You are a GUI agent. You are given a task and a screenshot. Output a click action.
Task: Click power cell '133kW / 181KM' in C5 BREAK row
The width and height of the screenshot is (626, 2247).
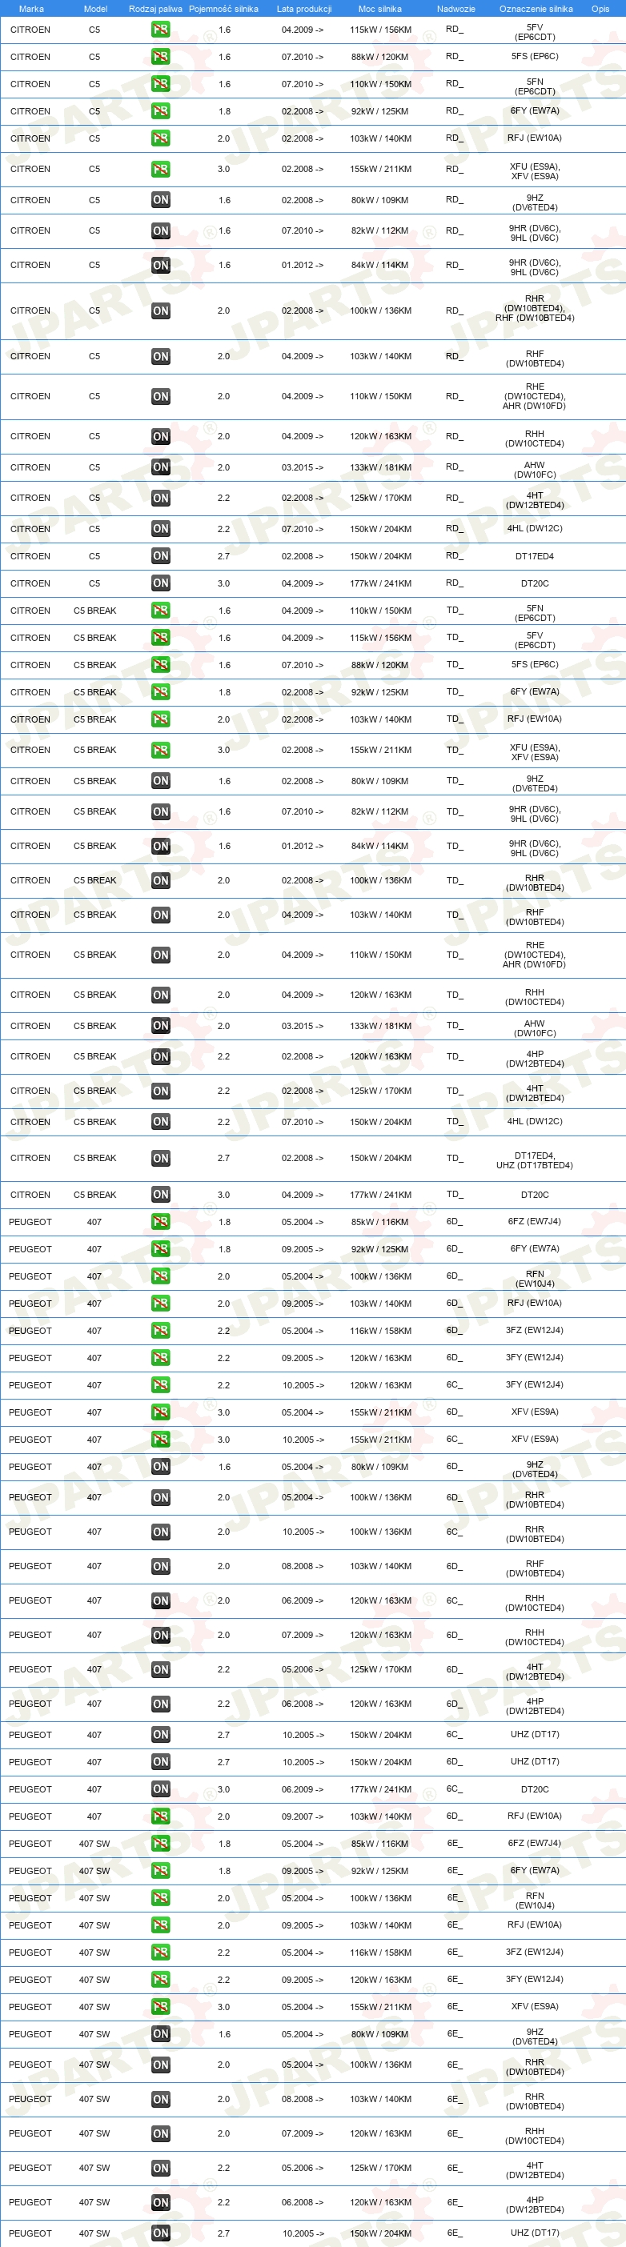coord(381,1026)
